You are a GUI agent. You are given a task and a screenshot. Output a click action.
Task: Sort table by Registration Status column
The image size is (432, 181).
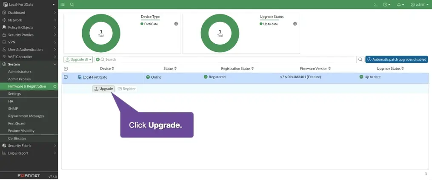click(237, 68)
